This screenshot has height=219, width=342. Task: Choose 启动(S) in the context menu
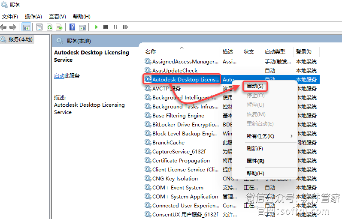point(255,86)
